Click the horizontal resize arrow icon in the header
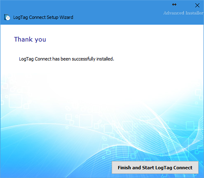This screenshot has height=178, width=204. (174, 5)
